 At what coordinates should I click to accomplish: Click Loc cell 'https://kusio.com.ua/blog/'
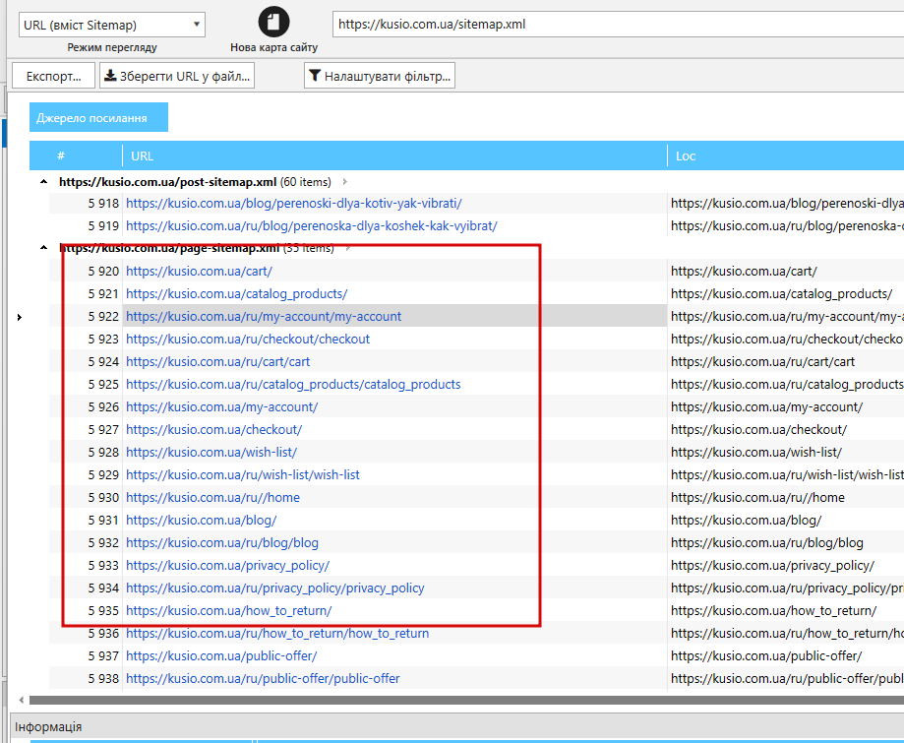pos(746,520)
